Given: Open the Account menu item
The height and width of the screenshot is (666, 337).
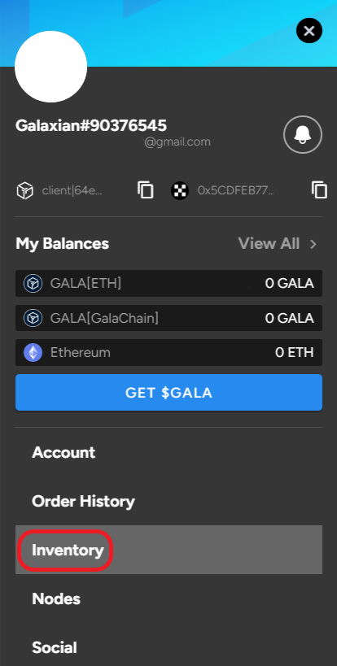Looking at the screenshot, I should 63,452.
